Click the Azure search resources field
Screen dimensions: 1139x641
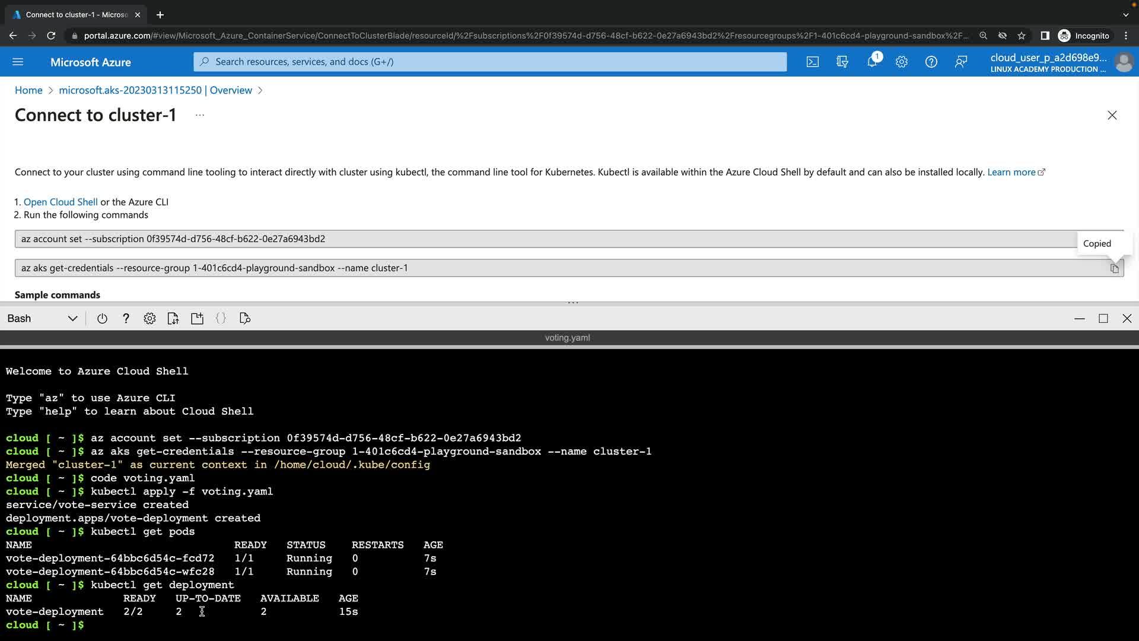pos(490,62)
